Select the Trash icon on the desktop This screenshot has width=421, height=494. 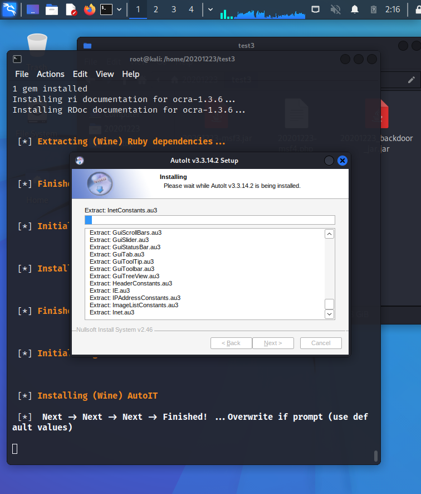click(x=37, y=45)
